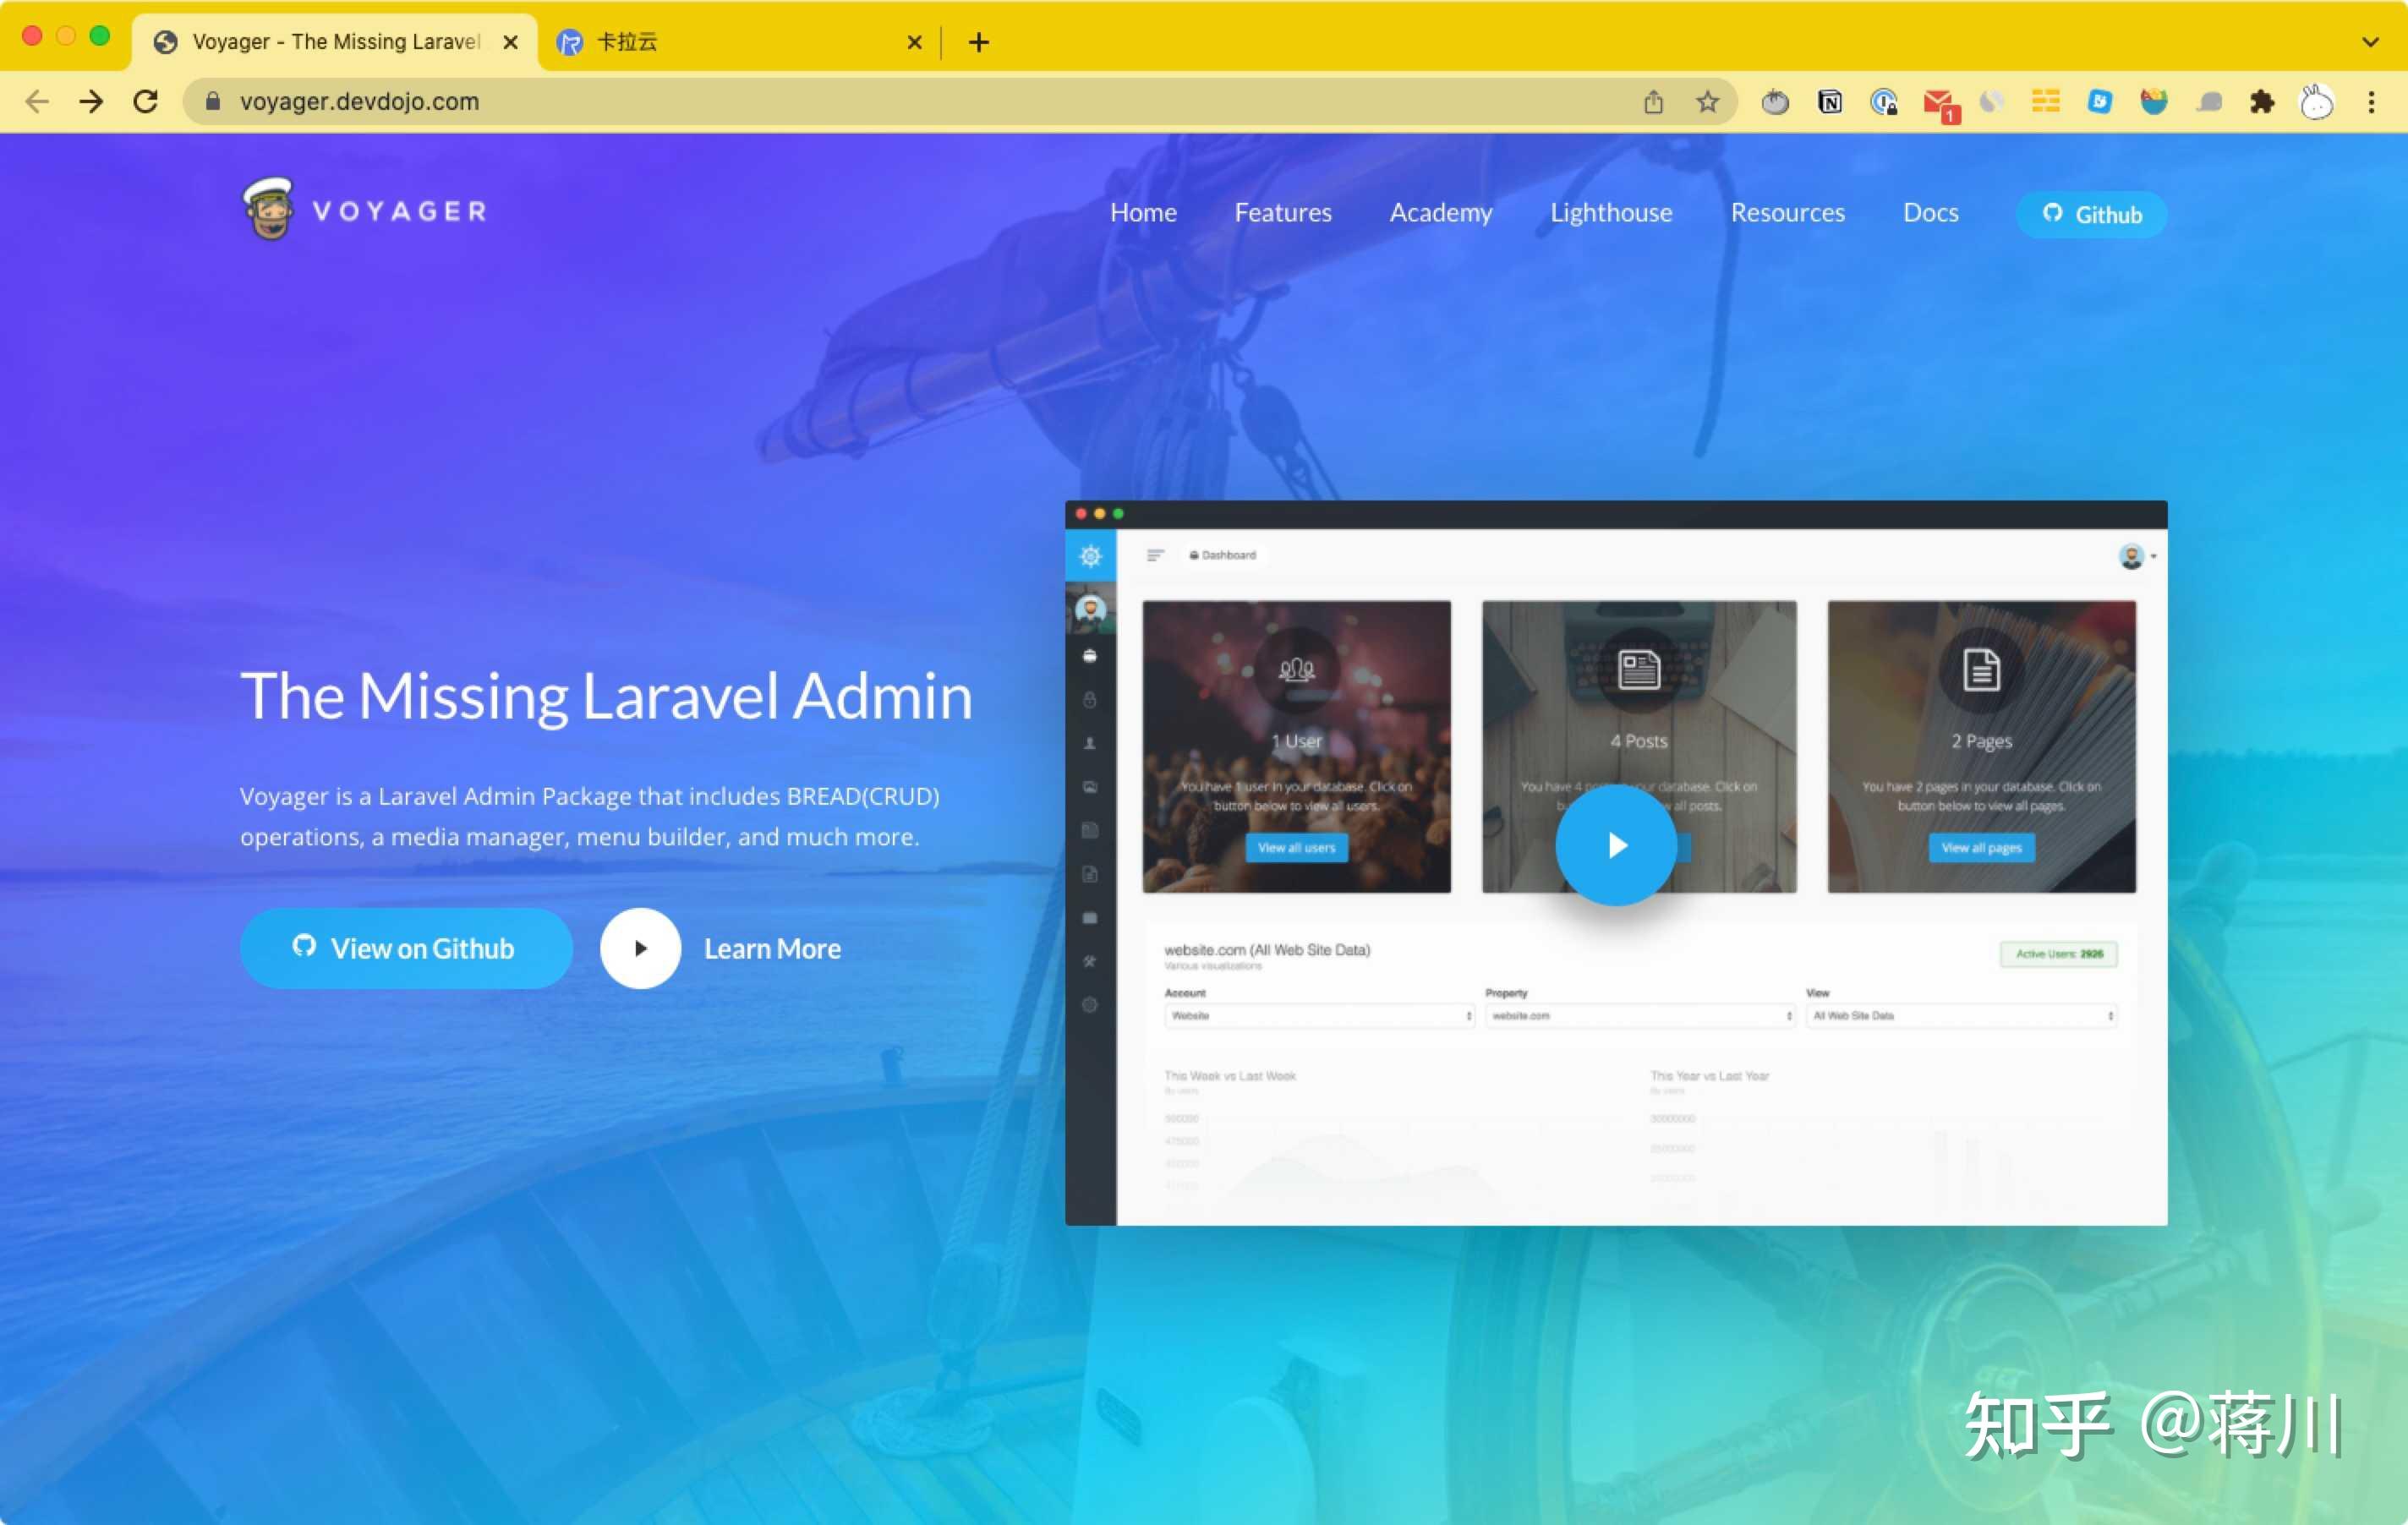Open the 1Password extension icon
2408x1525 pixels.
pos(1884,101)
